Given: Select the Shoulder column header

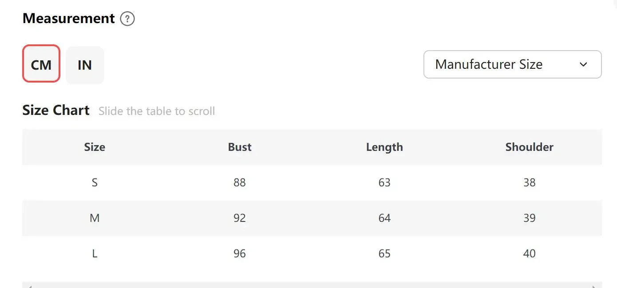Looking at the screenshot, I should point(530,147).
